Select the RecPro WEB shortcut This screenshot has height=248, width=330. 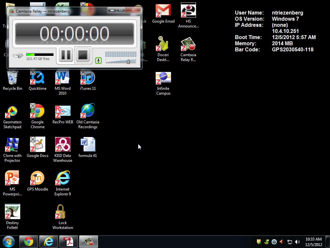pos(63,115)
